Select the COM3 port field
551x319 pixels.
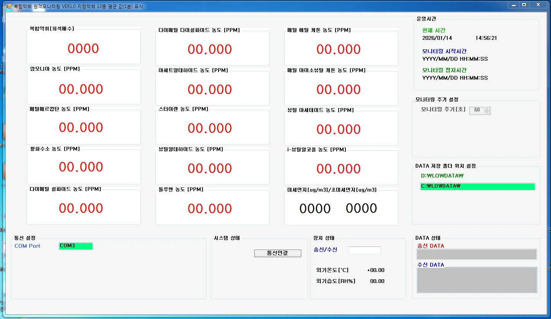76,246
